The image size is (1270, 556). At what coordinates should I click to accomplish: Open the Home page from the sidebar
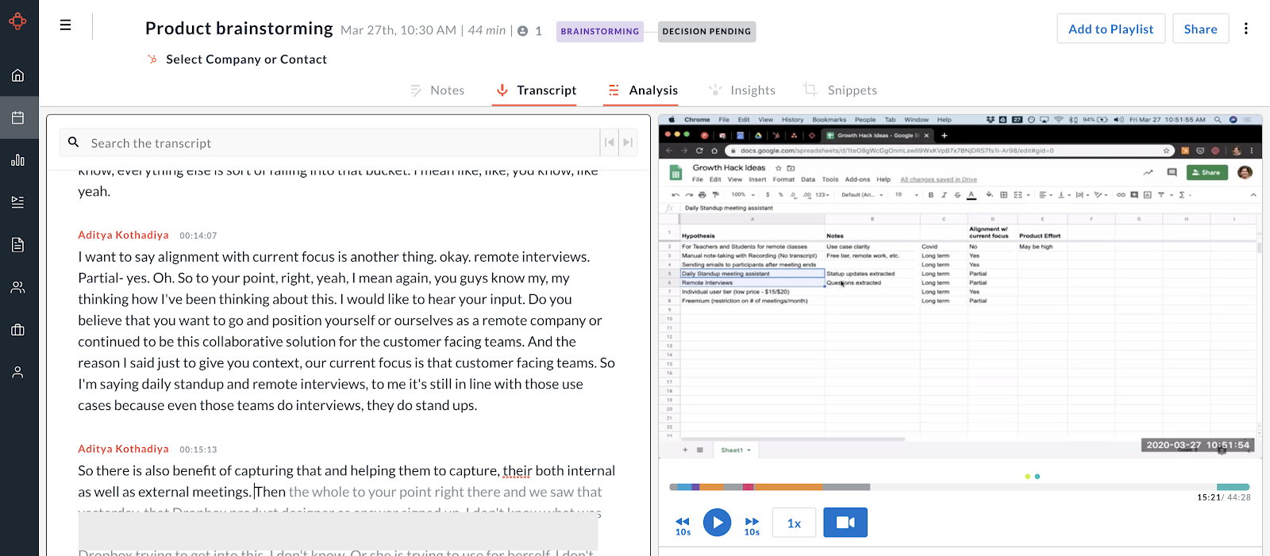[17, 75]
